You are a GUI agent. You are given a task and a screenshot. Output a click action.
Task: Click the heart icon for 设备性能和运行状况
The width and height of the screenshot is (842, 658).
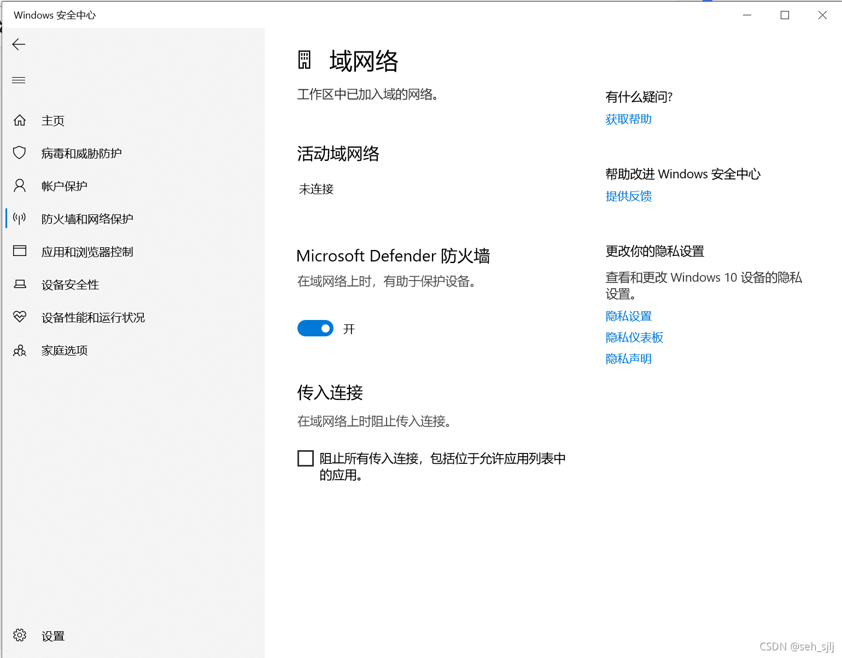(x=20, y=317)
